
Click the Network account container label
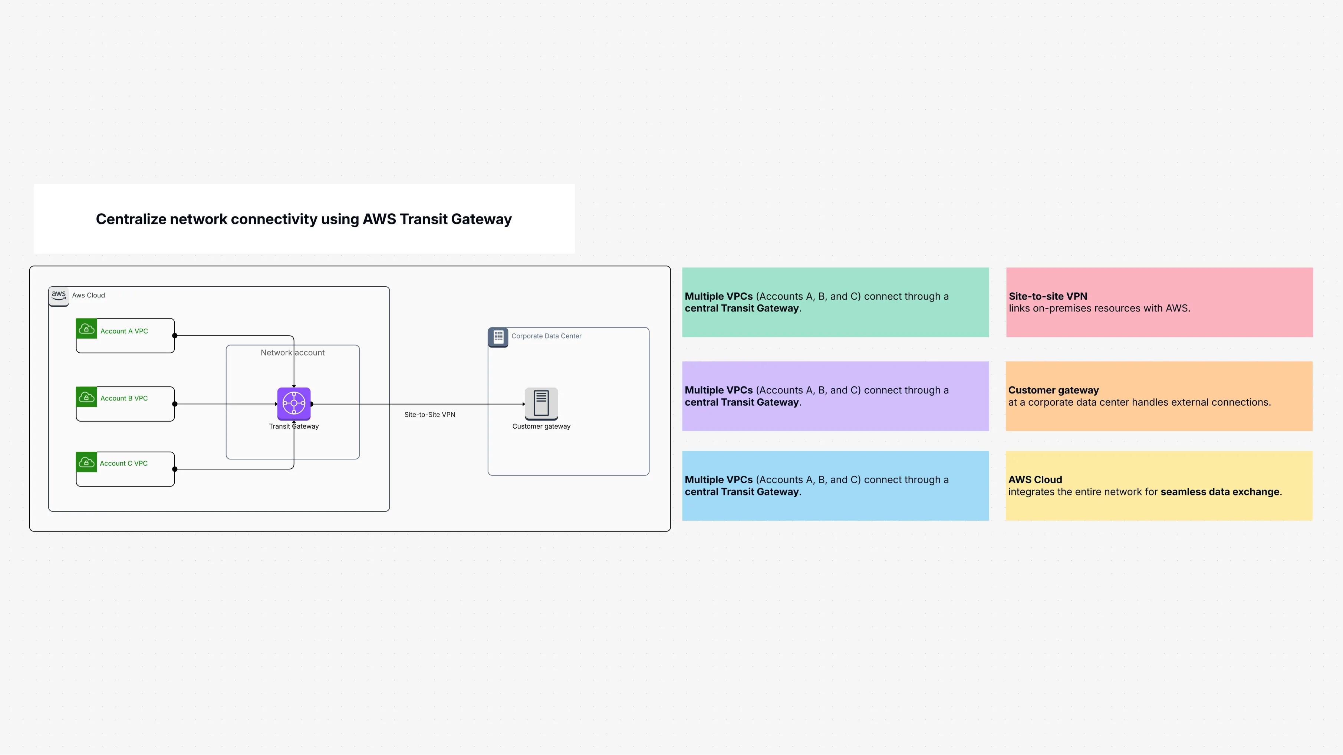pyautogui.click(x=293, y=353)
